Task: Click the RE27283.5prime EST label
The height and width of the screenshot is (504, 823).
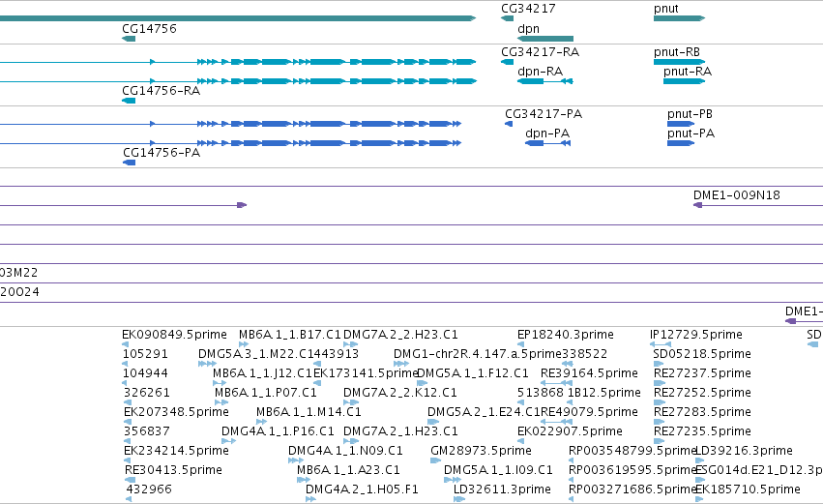Action: (702, 412)
